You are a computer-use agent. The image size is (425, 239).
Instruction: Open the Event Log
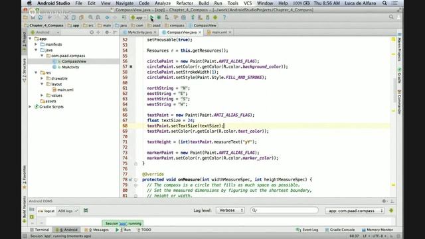307,230
